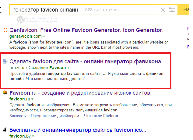Open the Что такое Favicon sitelink
Screen dimensions: 193x140
click(x=101, y=116)
